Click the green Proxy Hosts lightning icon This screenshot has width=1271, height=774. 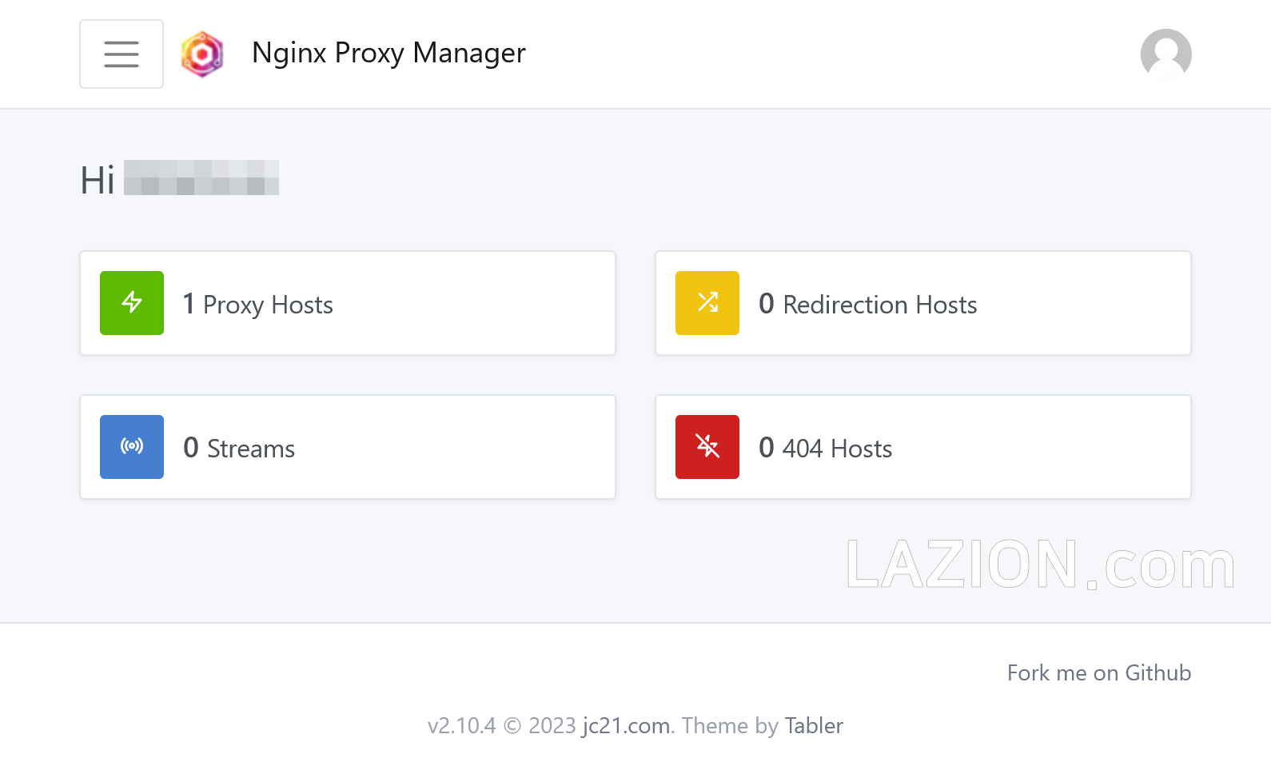pos(132,303)
